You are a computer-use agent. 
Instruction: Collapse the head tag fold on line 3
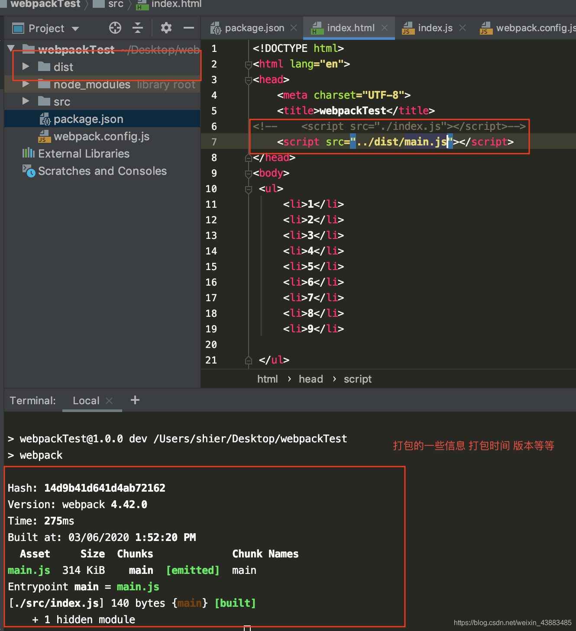(x=249, y=80)
